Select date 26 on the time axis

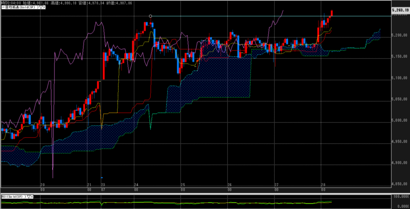click(x=229, y=185)
